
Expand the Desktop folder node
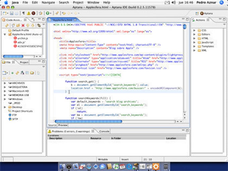click(x=5, y=107)
